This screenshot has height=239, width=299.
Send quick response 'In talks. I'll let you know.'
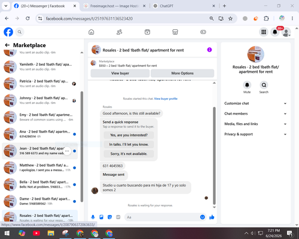click(x=129, y=145)
